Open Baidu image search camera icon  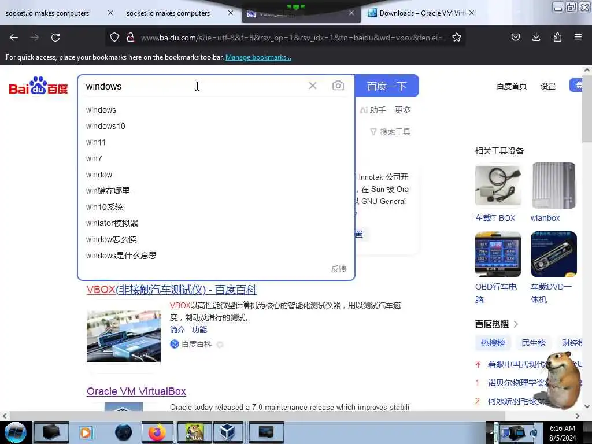(338, 86)
